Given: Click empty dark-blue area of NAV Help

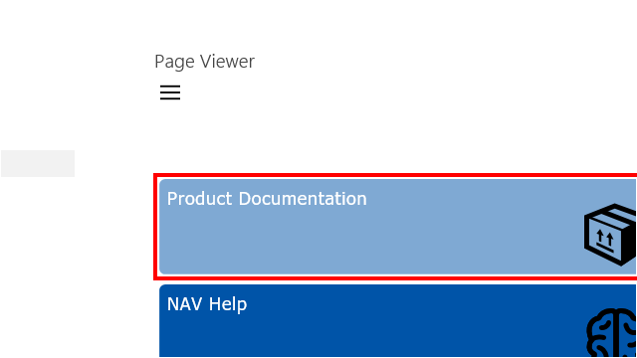Looking at the screenshot, I should coord(365,333).
